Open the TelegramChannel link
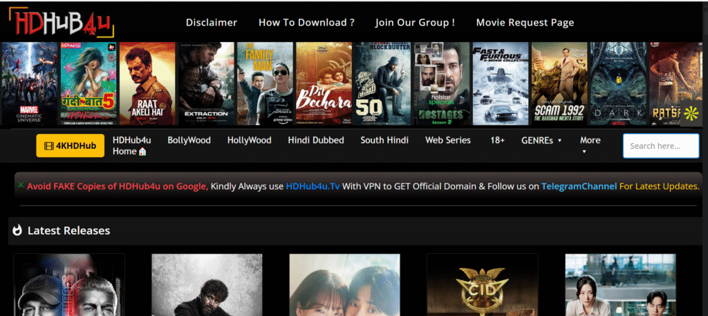This screenshot has height=316, width=708. tap(579, 186)
